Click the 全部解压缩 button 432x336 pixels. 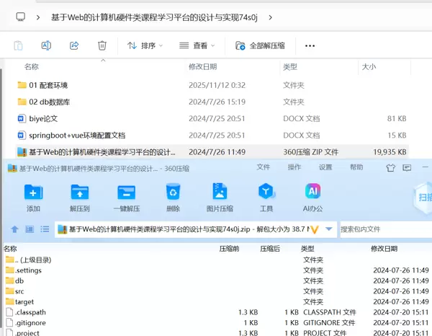(260, 45)
